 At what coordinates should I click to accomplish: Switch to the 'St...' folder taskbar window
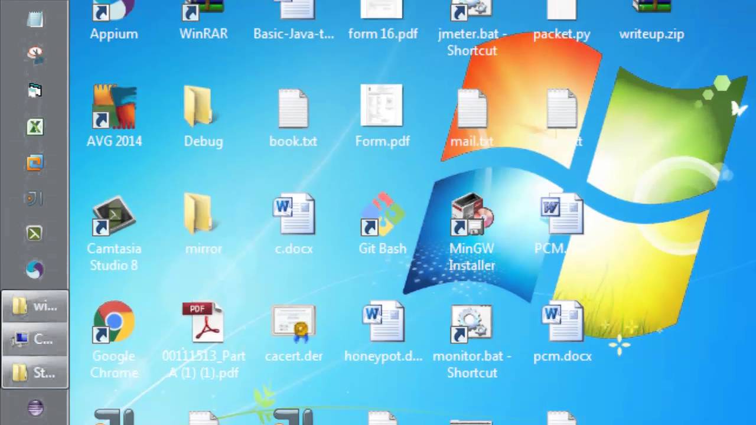click(x=35, y=372)
